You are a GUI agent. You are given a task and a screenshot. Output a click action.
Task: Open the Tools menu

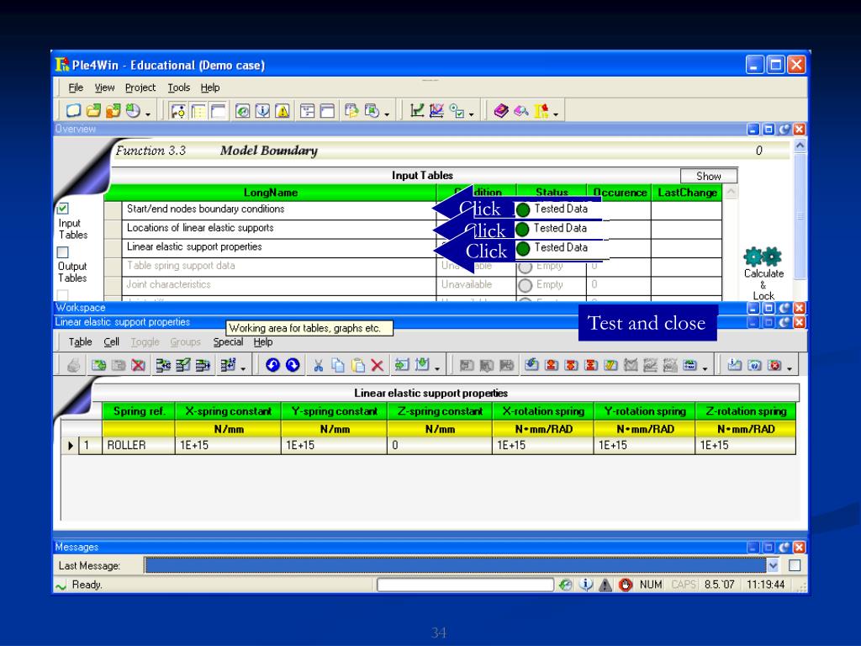tap(179, 87)
